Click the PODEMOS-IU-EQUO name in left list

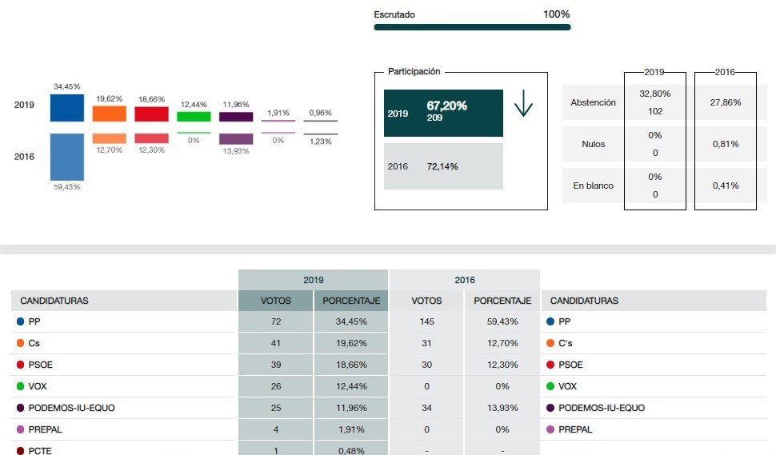[72, 408]
